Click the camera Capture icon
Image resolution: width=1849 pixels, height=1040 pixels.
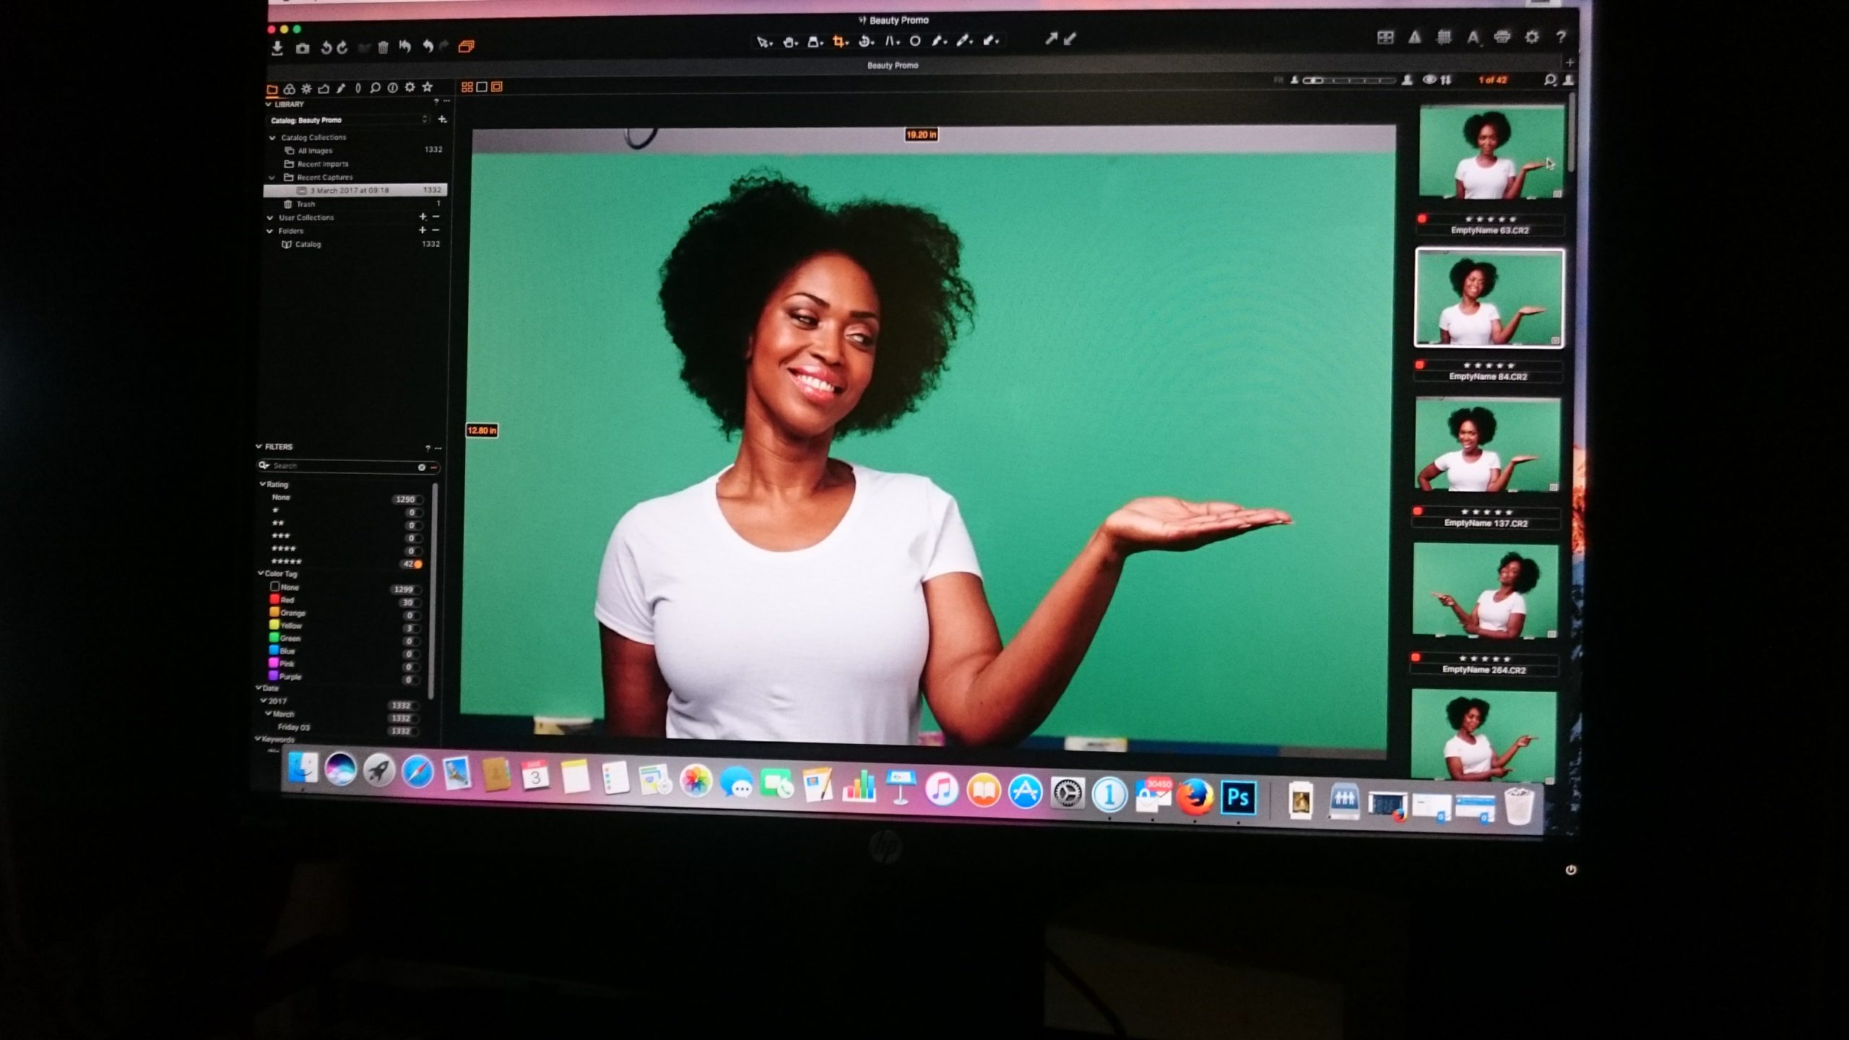coord(303,48)
